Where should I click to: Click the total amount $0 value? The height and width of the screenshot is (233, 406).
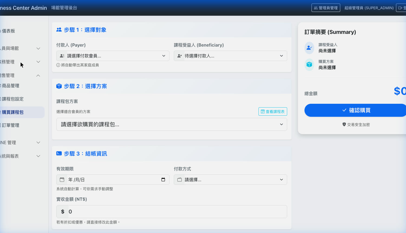pyautogui.click(x=400, y=91)
